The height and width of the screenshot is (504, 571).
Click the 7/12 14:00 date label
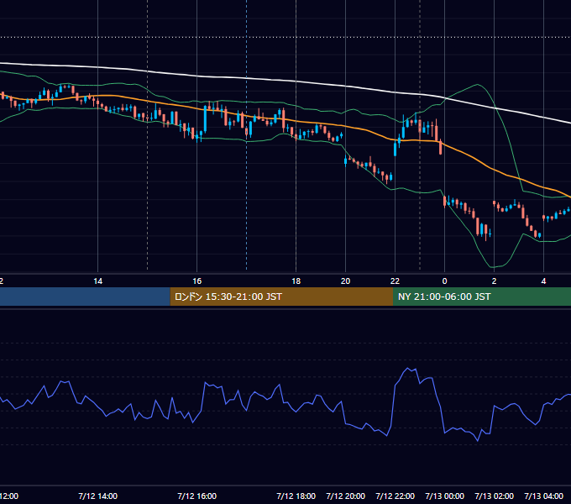coord(98,496)
